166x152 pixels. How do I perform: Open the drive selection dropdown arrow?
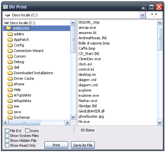coord(142,15)
